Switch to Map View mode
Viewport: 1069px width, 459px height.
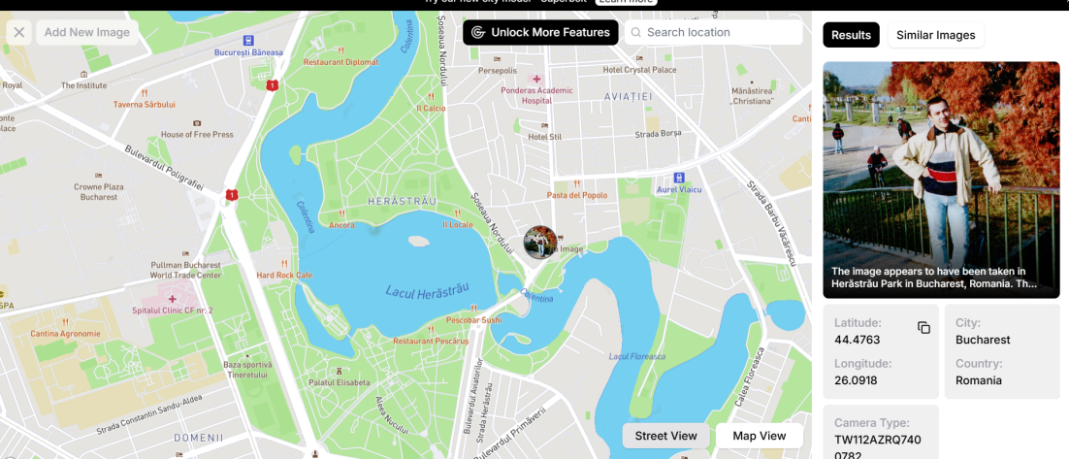(759, 436)
